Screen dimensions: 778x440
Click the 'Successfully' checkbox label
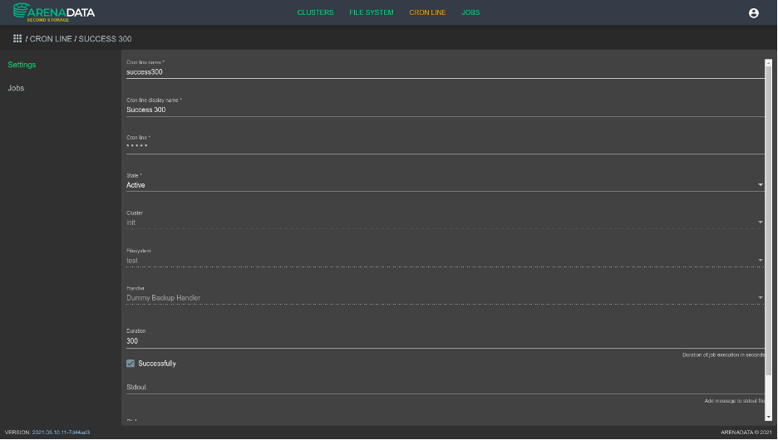click(x=157, y=363)
